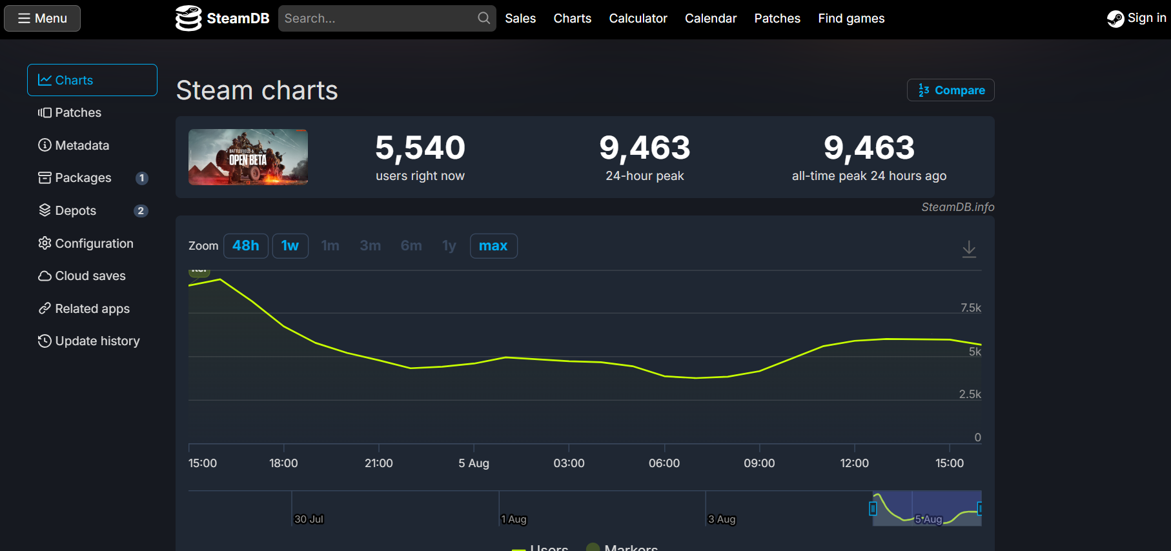1171x551 pixels.
Task: Click the line chart icon in the sidebar
Action: click(45, 80)
